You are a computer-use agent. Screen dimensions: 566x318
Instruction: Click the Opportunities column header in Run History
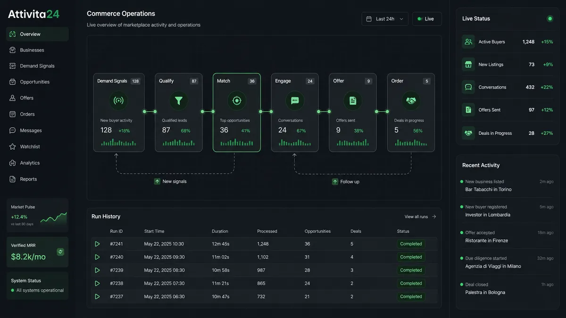[317, 231]
